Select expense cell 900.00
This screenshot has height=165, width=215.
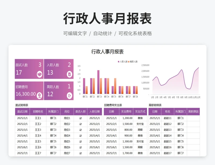126,136
